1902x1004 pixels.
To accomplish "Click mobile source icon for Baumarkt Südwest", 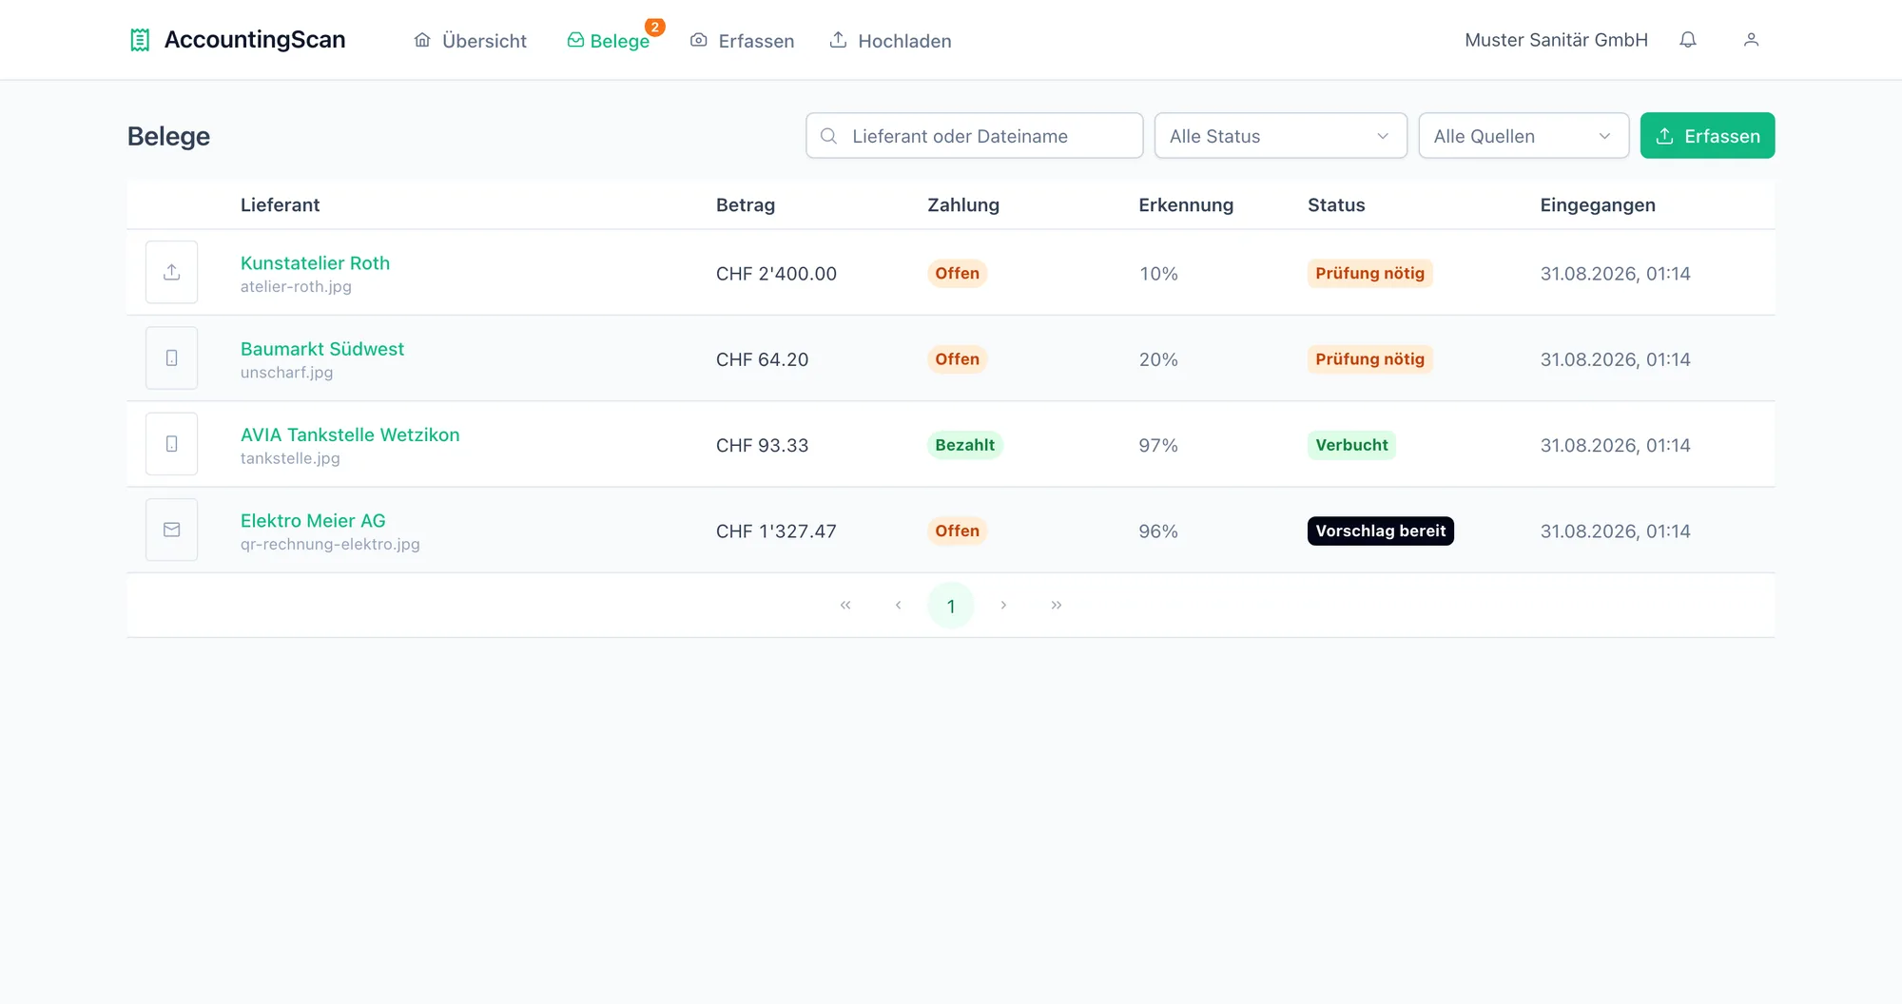I will click(171, 358).
